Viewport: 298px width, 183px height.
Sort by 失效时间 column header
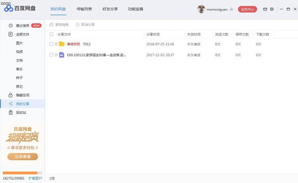tap(194, 34)
